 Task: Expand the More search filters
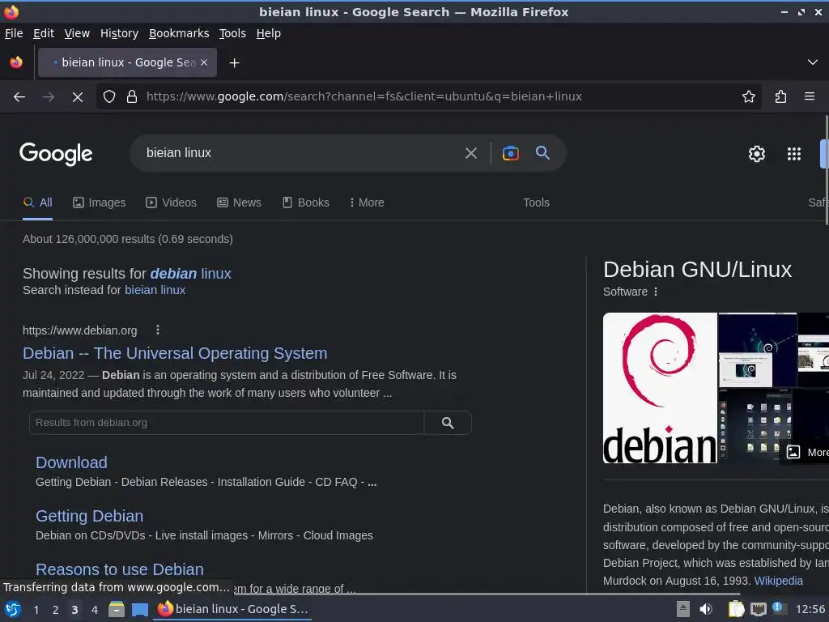[367, 202]
